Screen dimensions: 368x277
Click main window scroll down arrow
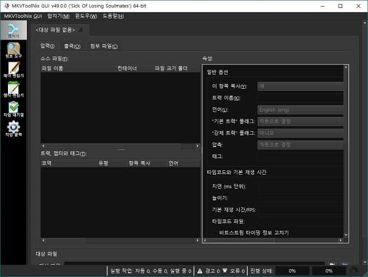[365, 262]
